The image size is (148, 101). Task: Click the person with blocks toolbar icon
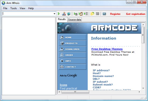[64, 14]
